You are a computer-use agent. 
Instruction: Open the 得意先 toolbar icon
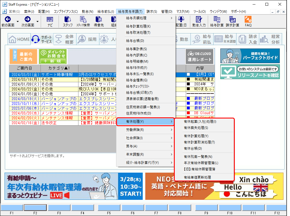99,22
